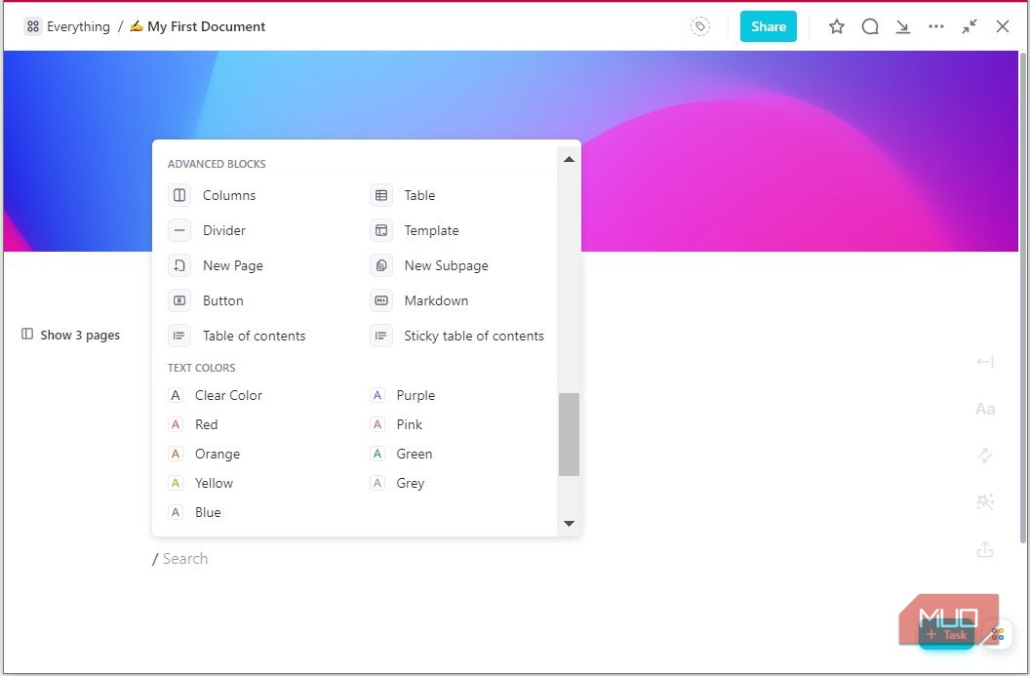The height and width of the screenshot is (676, 1030).
Task: Click the apps grid icon bottom right
Action: [x=998, y=635]
